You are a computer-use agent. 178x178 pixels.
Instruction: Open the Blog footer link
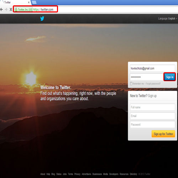53,174
